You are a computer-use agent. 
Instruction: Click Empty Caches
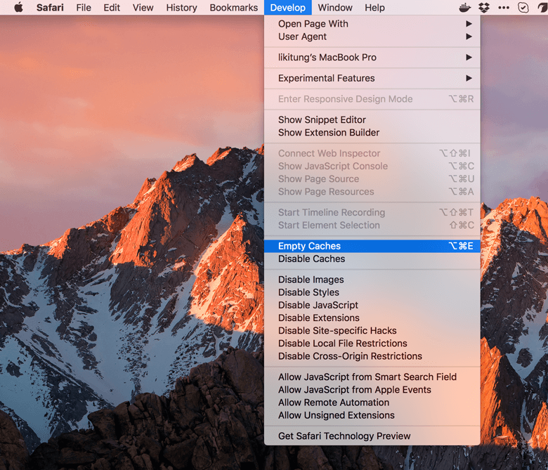372,246
